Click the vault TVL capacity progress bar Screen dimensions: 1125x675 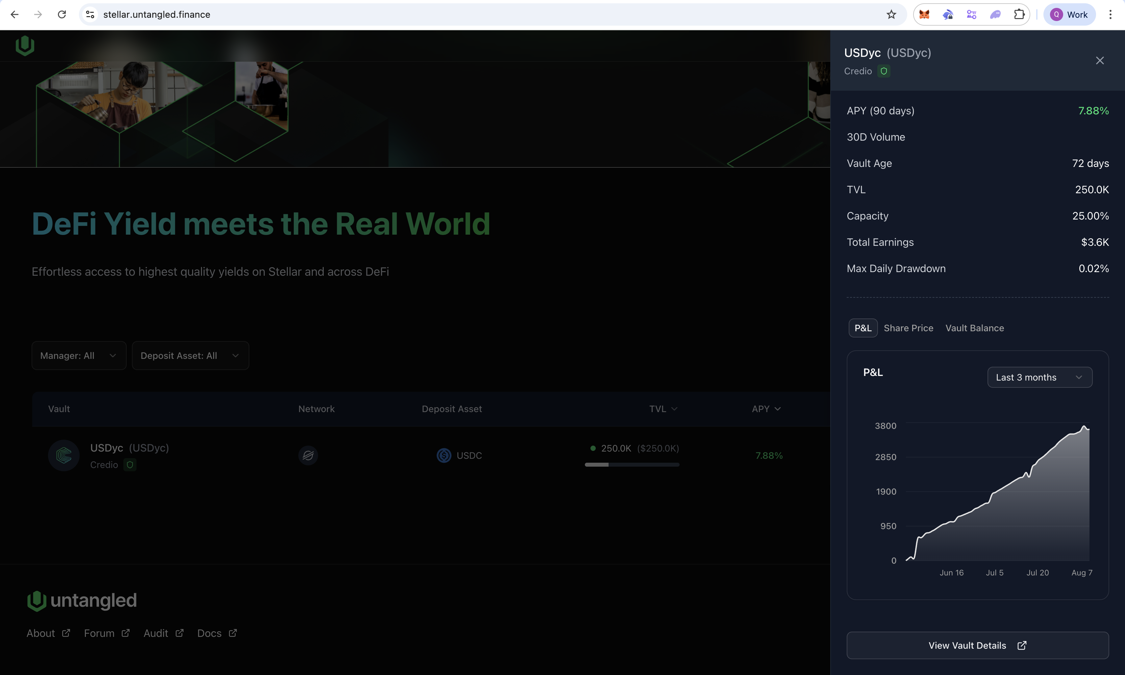(x=632, y=465)
